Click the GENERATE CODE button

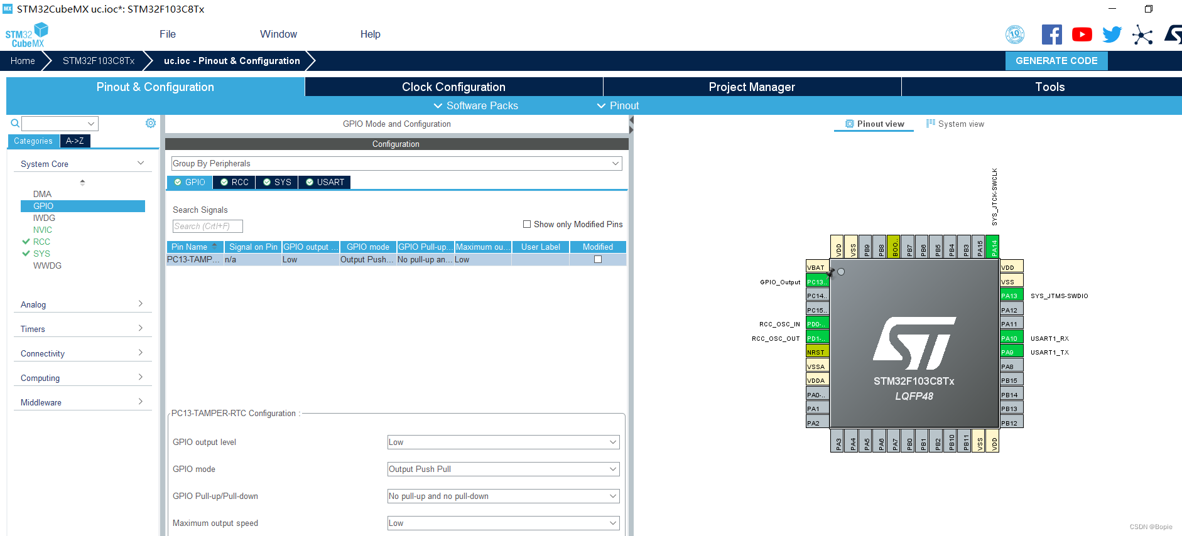coord(1056,60)
